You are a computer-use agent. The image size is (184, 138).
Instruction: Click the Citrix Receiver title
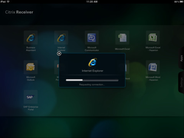(19, 12)
